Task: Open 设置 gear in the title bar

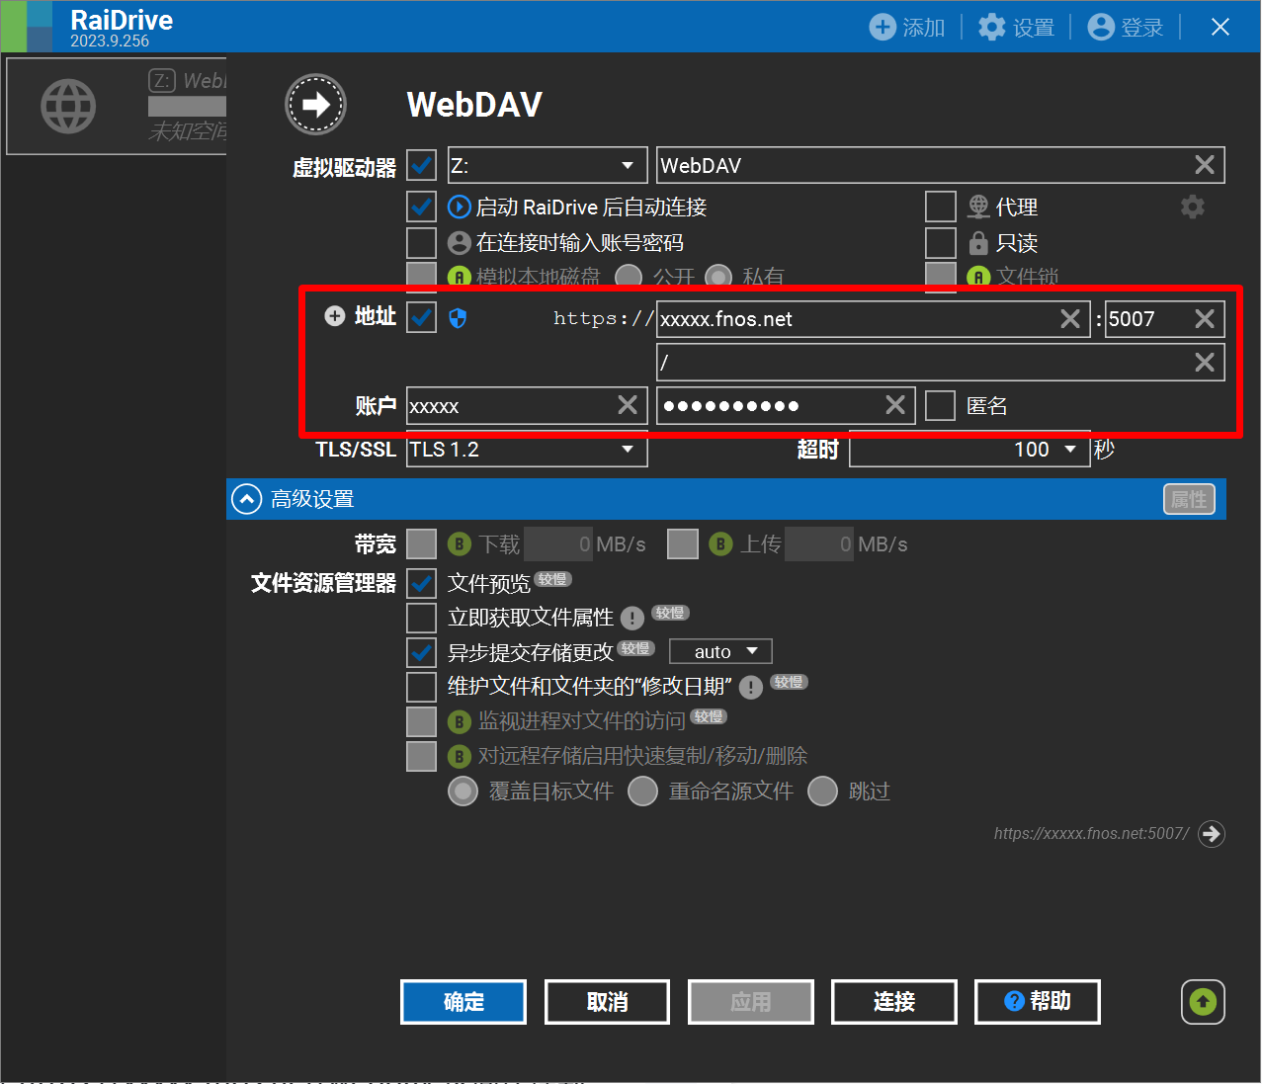Action: (991, 27)
